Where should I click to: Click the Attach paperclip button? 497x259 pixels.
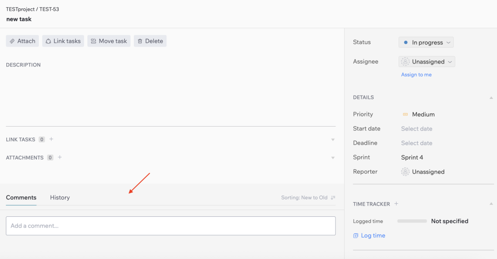(x=22, y=41)
